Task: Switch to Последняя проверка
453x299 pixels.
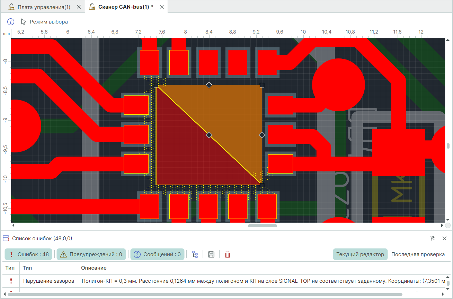Action: tap(418, 254)
